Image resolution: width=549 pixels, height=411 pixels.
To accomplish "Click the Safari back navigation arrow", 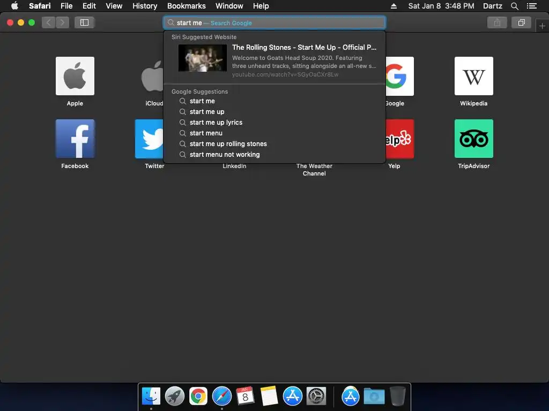I will pyautogui.click(x=49, y=22).
